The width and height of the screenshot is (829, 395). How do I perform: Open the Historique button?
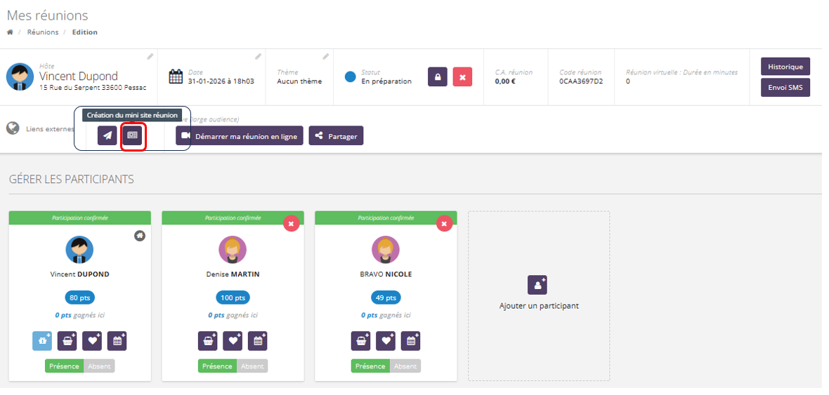tap(785, 67)
